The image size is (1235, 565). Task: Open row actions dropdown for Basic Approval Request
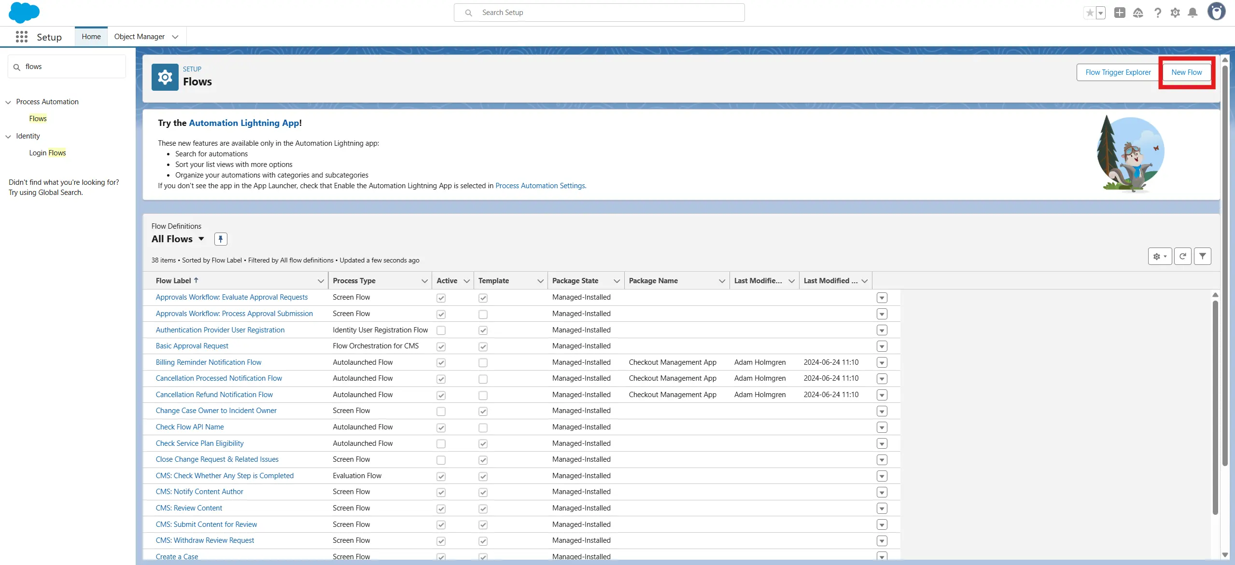[x=882, y=346]
